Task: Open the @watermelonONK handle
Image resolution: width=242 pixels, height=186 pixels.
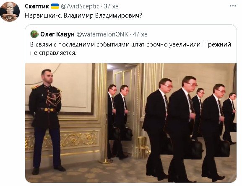Action: pyautogui.click(x=102, y=34)
